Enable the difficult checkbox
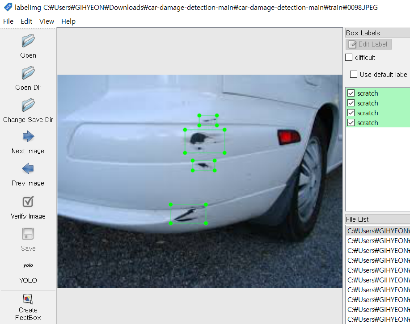This screenshot has width=410, height=324. point(348,57)
